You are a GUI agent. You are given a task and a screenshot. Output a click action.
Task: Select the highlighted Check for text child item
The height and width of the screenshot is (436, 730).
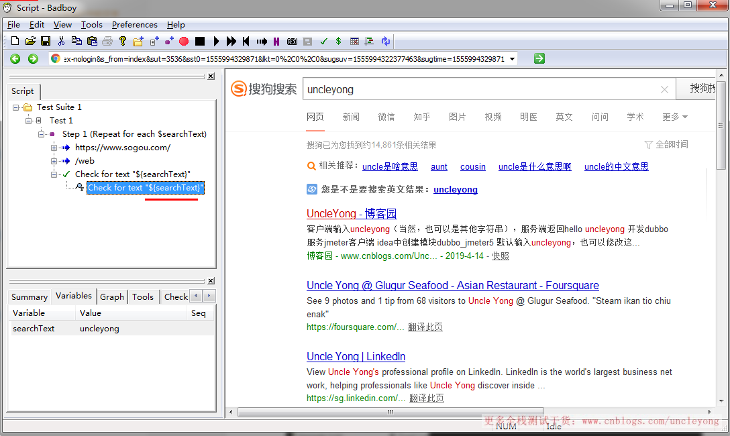point(145,188)
